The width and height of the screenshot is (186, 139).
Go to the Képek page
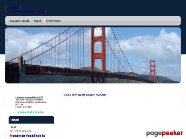tap(38, 21)
